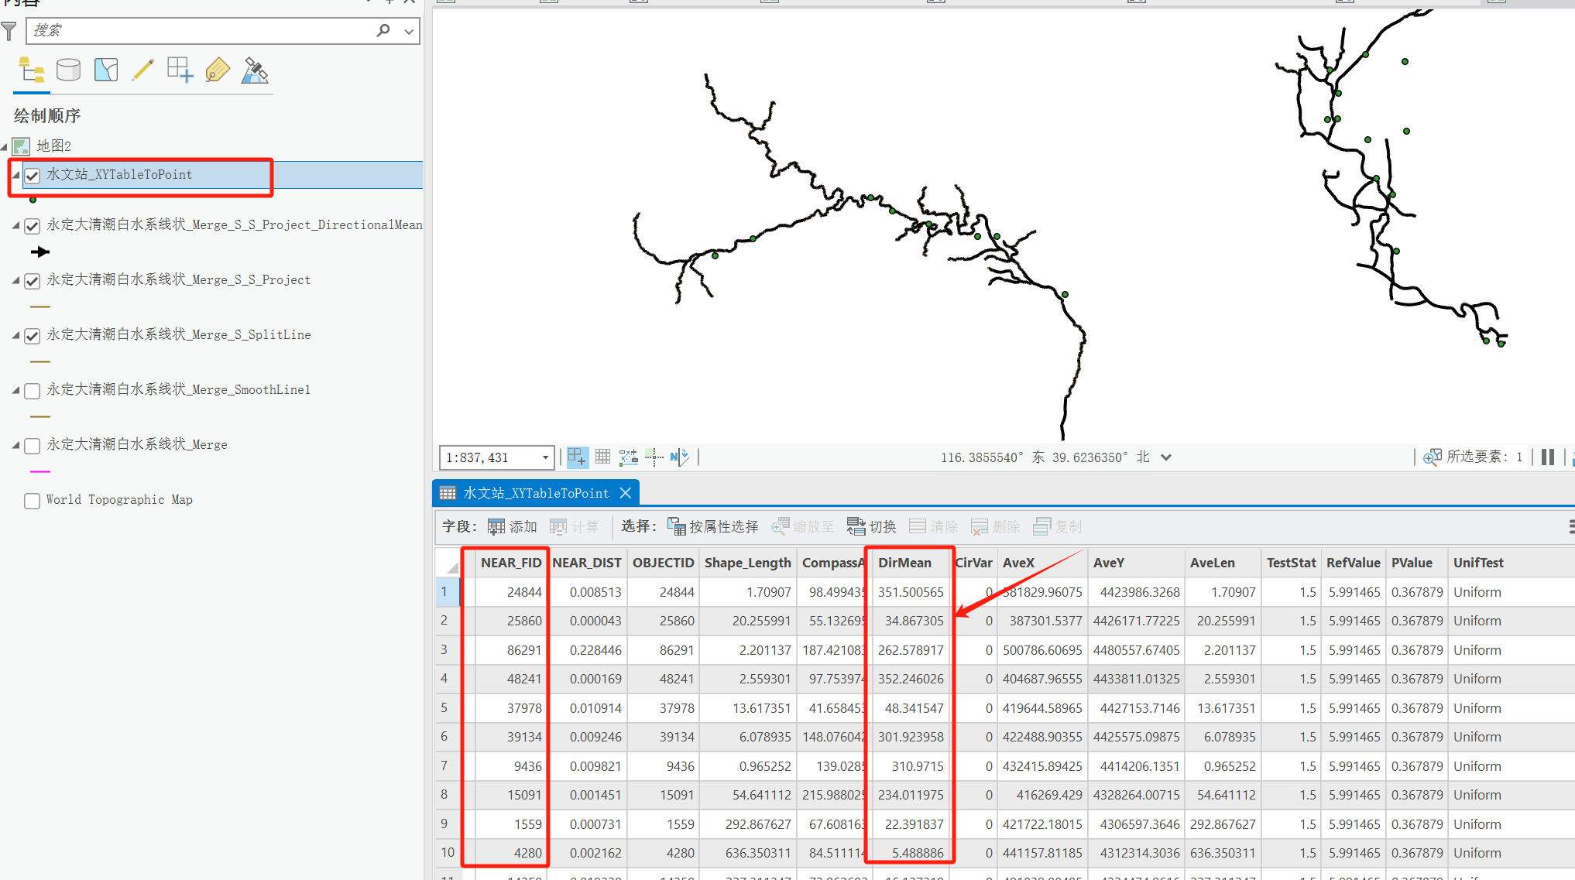Pause map drawing with pause icon
The width and height of the screenshot is (1575, 880).
[1547, 457]
